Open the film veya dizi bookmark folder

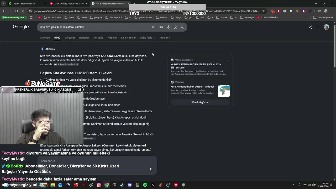pyautogui.click(x=113, y=18)
